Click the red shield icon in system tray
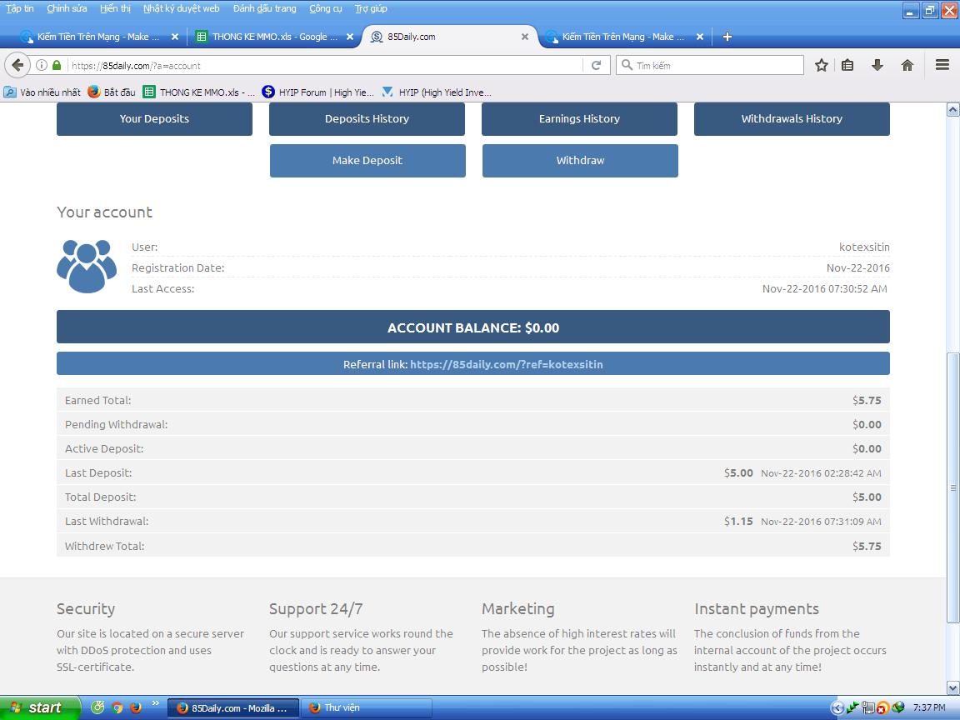 pos(882,708)
